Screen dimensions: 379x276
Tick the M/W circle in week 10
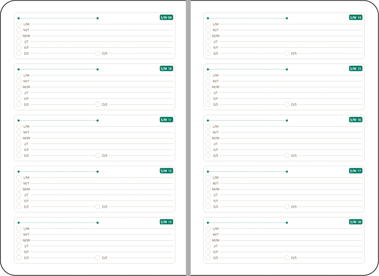[19, 87]
